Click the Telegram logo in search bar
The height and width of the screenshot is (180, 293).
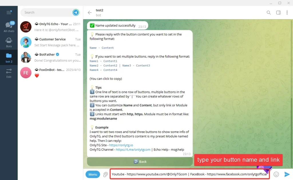(x=76, y=12)
